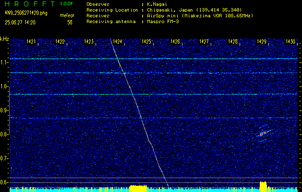Click the 1427 time axis marker
Viewport: 302px width, 192px height.
(x=204, y=41)
